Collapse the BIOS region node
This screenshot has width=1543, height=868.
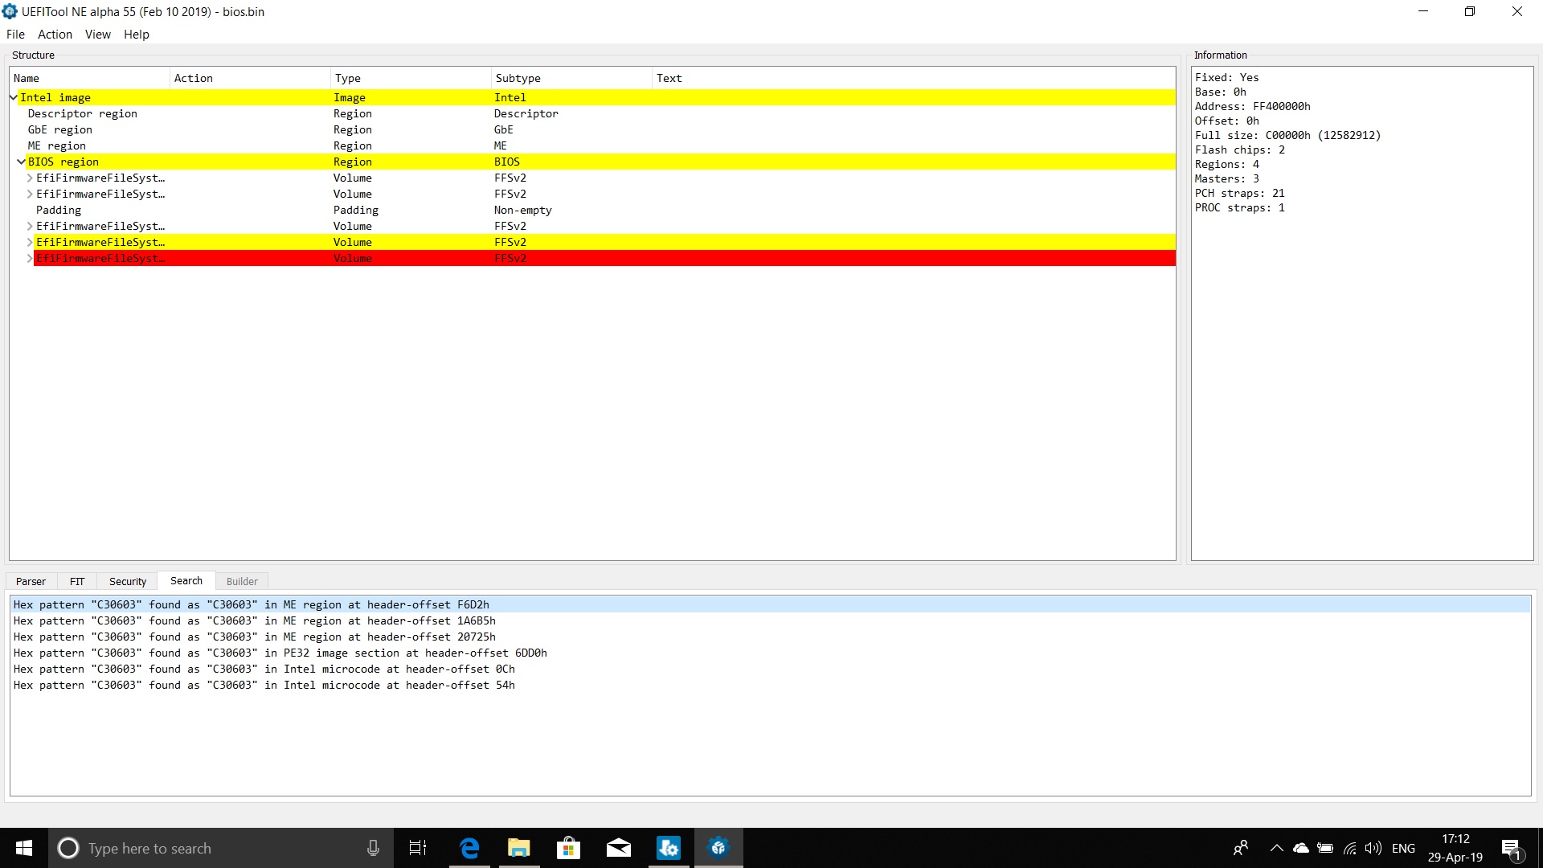click(x=22, y=162)
